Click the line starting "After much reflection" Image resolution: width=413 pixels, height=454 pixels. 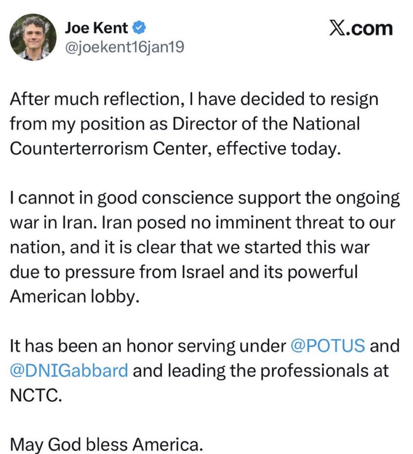click(x=194, y=99)
